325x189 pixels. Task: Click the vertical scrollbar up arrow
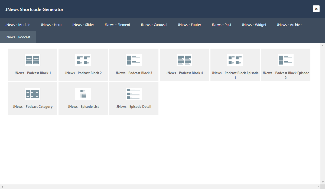point(323,46)
